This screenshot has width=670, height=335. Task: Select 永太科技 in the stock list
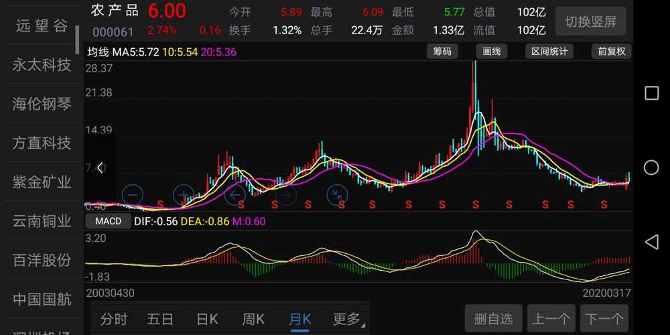point(42,65)
